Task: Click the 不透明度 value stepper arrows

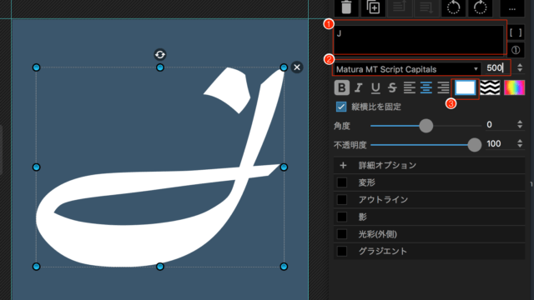Action: pos(520,143)
